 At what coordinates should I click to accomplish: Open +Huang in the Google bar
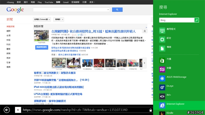click(10, 2)
